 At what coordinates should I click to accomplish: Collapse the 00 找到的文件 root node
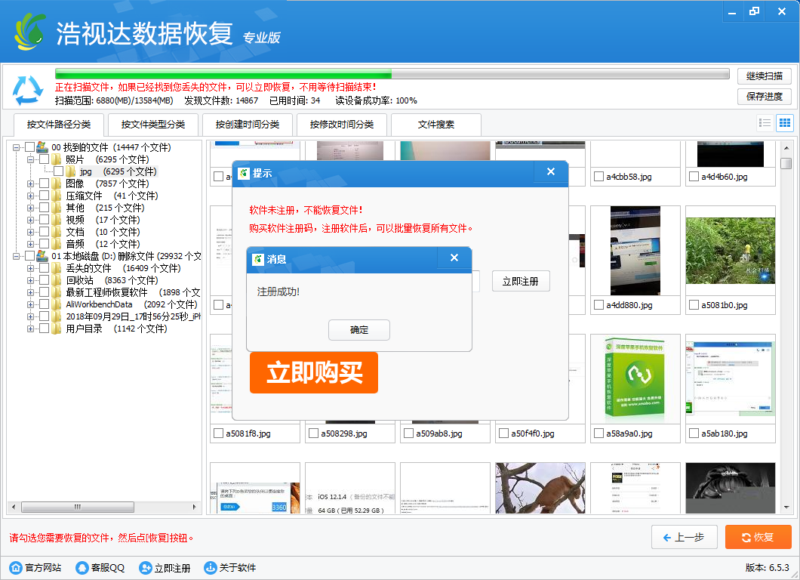(x=17, y=147)
